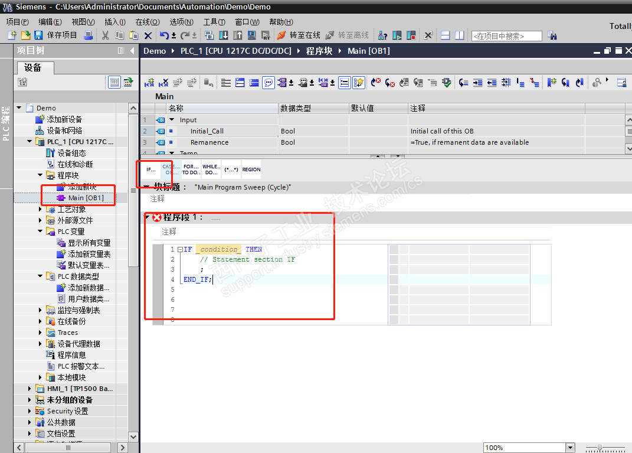Click Initial_Call row name cell
The height and width of the screenshot is (453, 632).
(222, 131)
